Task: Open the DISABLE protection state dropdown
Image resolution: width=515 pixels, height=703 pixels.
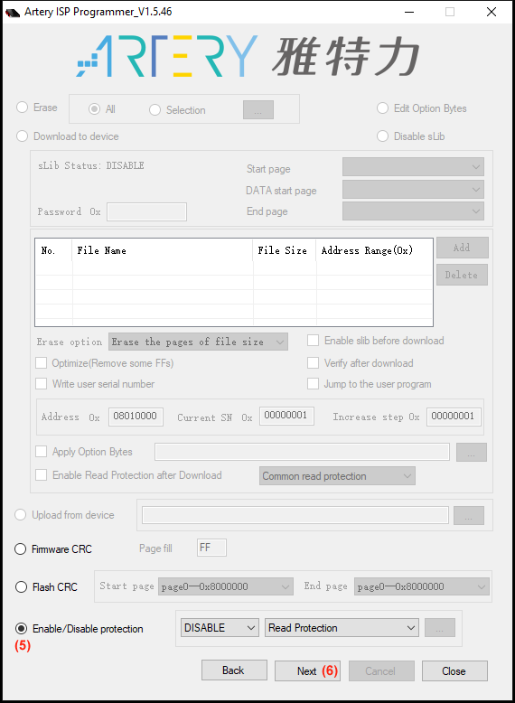Action: 220,628
